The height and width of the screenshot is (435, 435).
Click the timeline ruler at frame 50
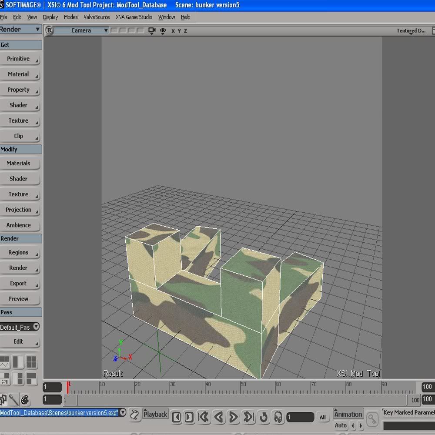240,387
